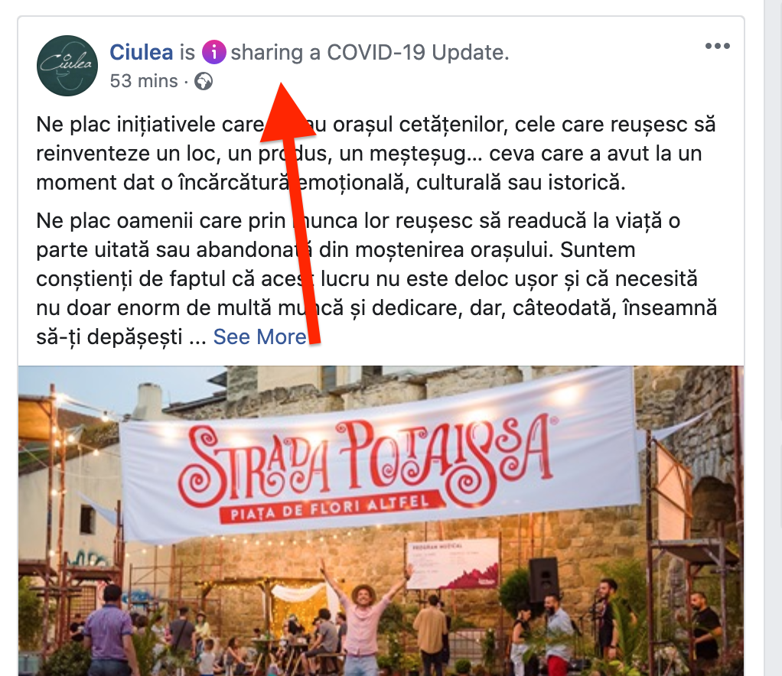Open the Strada Potaissa event photo

pyautogui.click(x=381, y=521)
